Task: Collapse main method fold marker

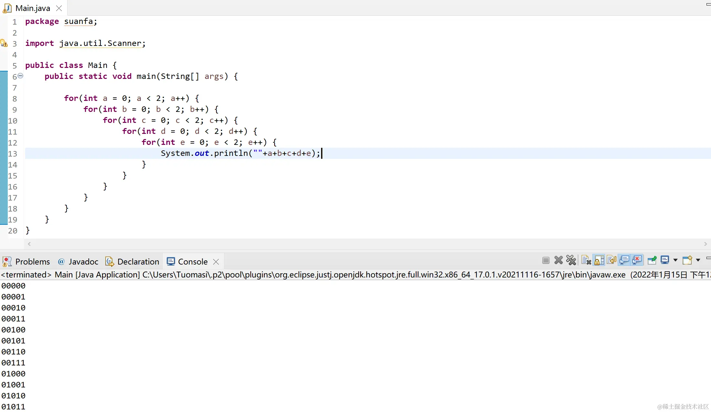Action: pyautogui.click(x=20, y=76)
